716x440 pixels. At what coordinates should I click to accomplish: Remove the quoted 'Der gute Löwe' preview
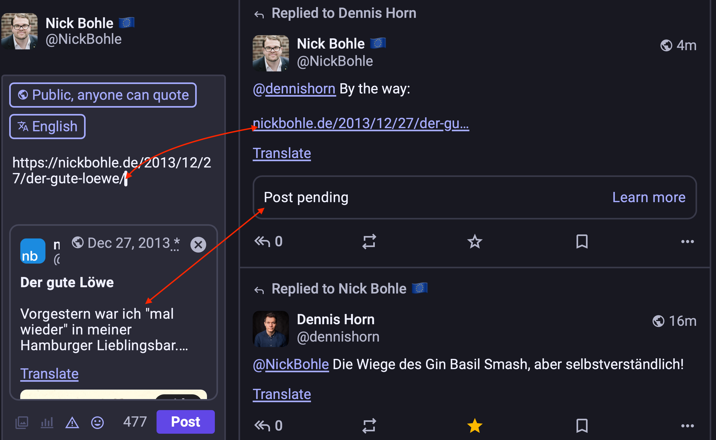pyautogui.click(x=198, y=244)
